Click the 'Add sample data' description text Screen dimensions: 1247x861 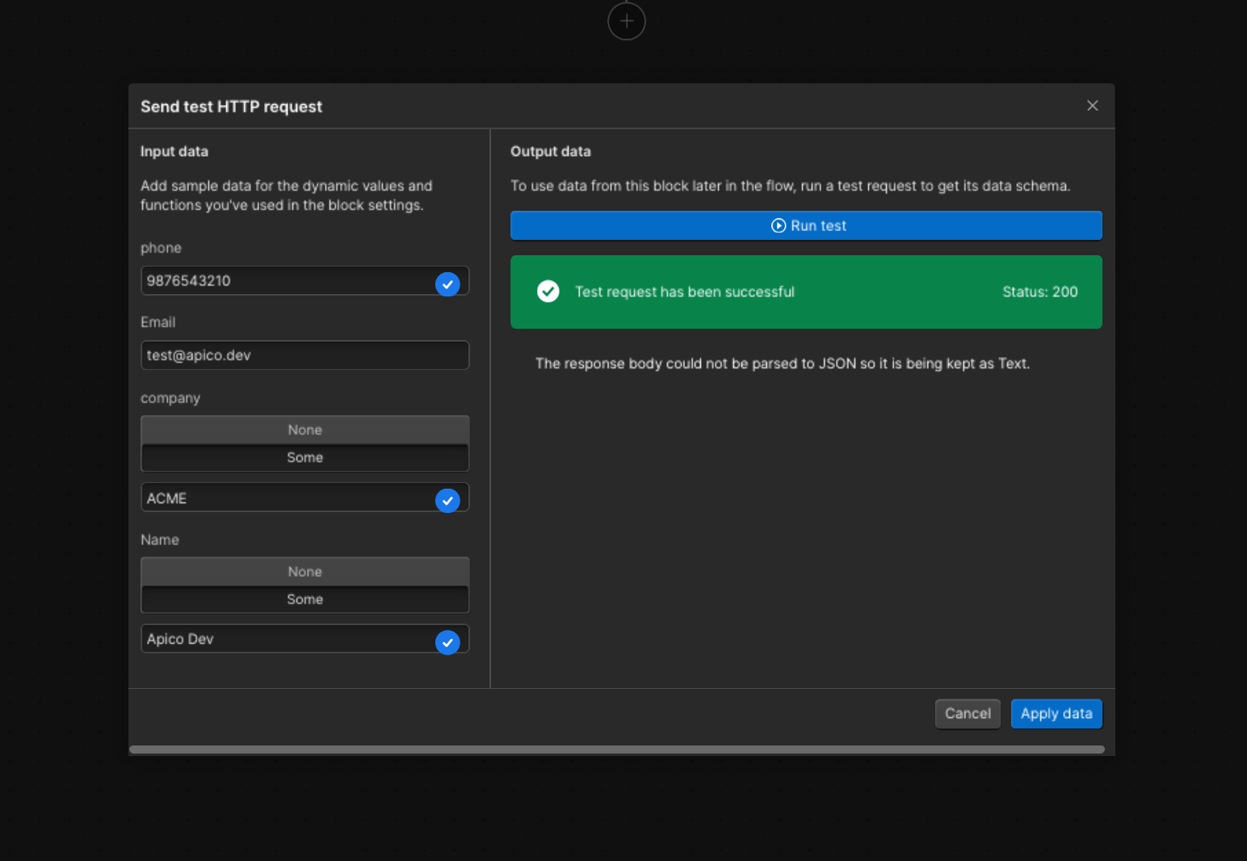pyautogui.click(x=287, y=195)
